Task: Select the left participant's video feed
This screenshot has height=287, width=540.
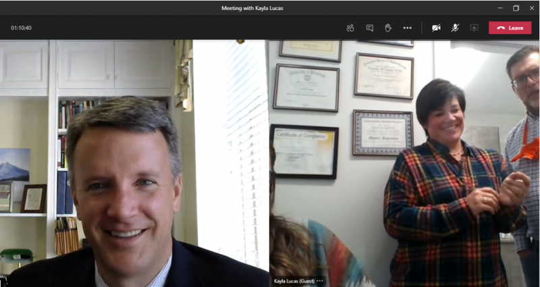Action: (134, 162)
